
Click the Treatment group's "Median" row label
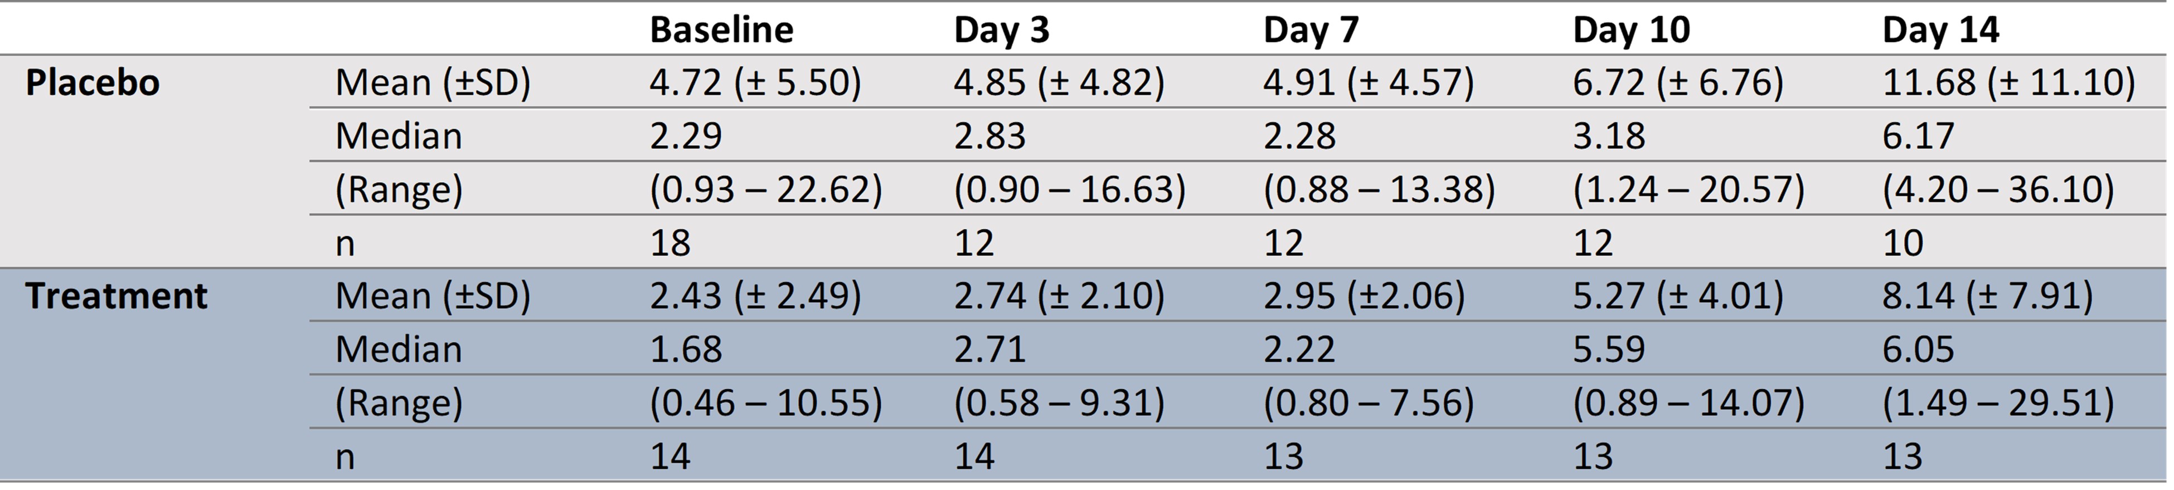[x=399, y=349]
